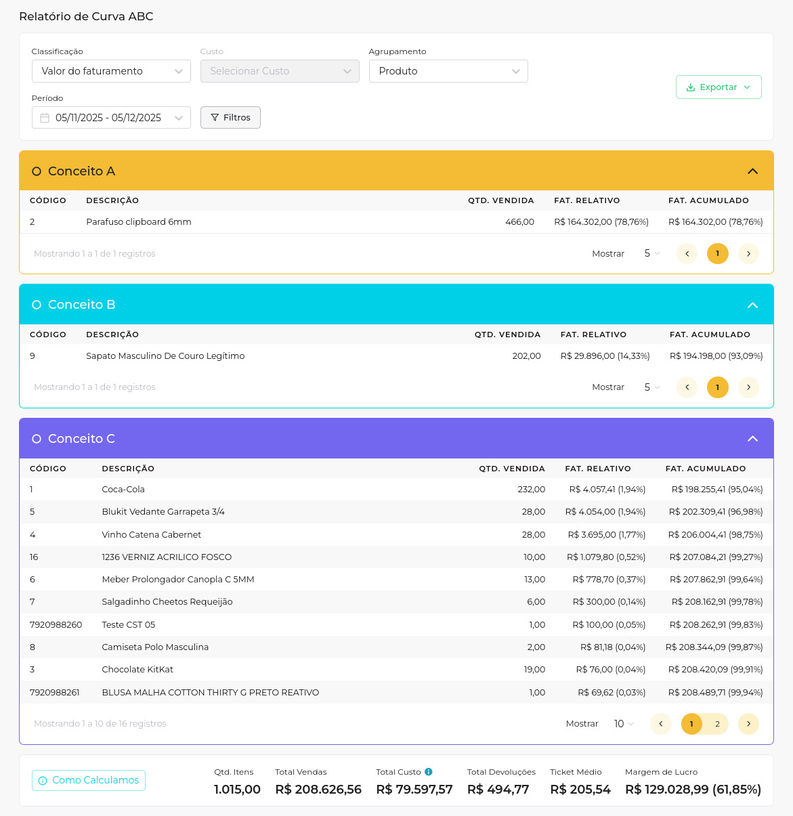
Task: Open the Filtros button
Action: 230,118
